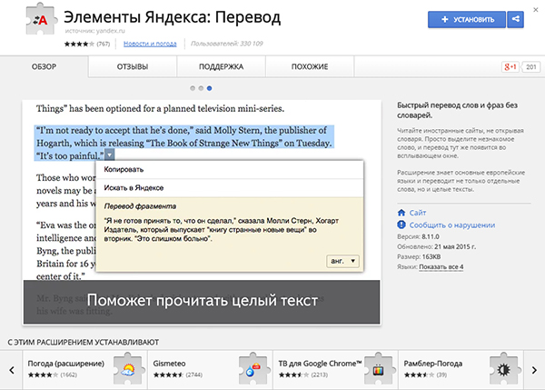Open the Поддержка tab
This screenshot has height=390, width=545.
221,66
